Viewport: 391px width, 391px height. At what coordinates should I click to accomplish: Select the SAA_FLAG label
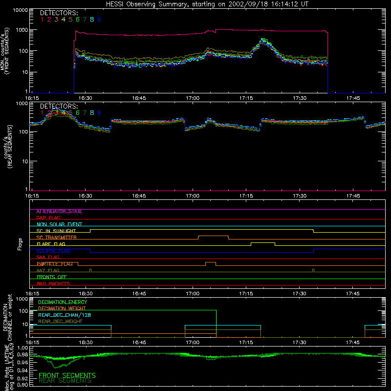point(48,258)
